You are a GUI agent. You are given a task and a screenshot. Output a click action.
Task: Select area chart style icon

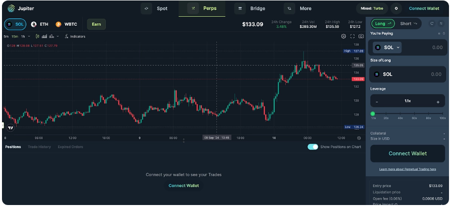point(44,37)
